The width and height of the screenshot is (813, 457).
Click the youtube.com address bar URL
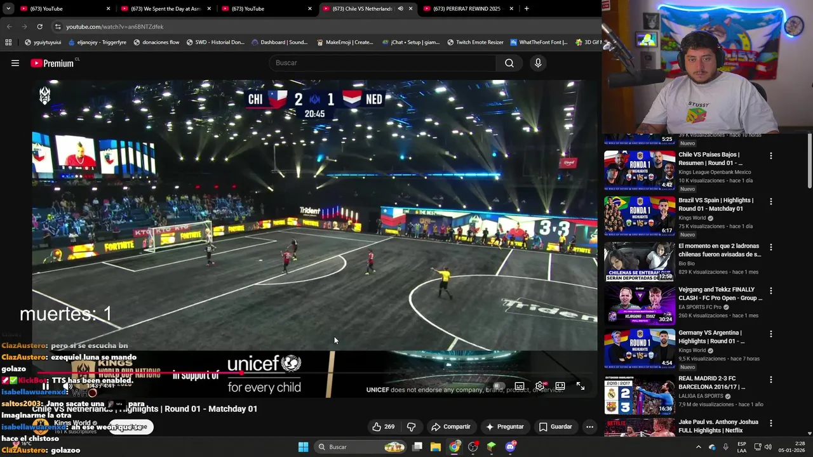tap(115, 27)
